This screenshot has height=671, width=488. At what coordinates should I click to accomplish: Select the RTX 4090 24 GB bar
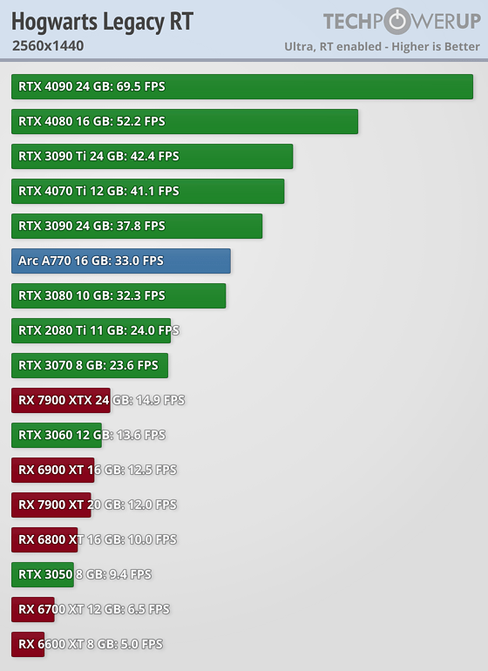[242, 86]
